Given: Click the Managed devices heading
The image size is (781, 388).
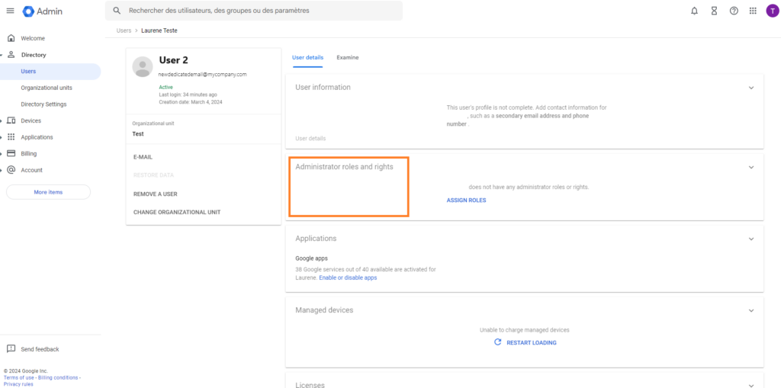Looking at the screenshot, I should point(324,309).
